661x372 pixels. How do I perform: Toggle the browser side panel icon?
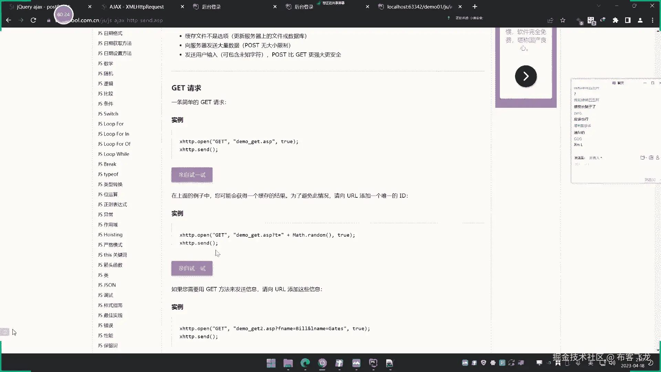628,20
